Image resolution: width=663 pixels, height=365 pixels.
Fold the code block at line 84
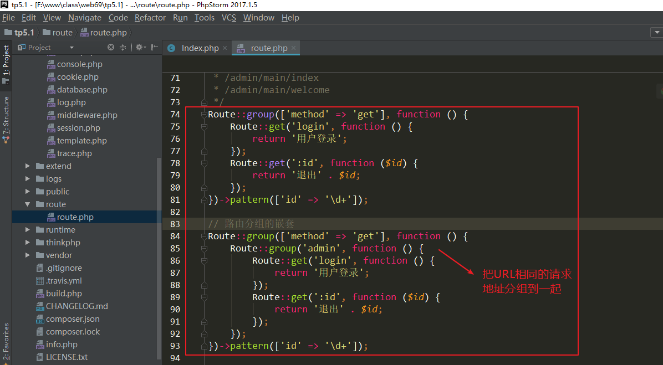pos(204,236)
